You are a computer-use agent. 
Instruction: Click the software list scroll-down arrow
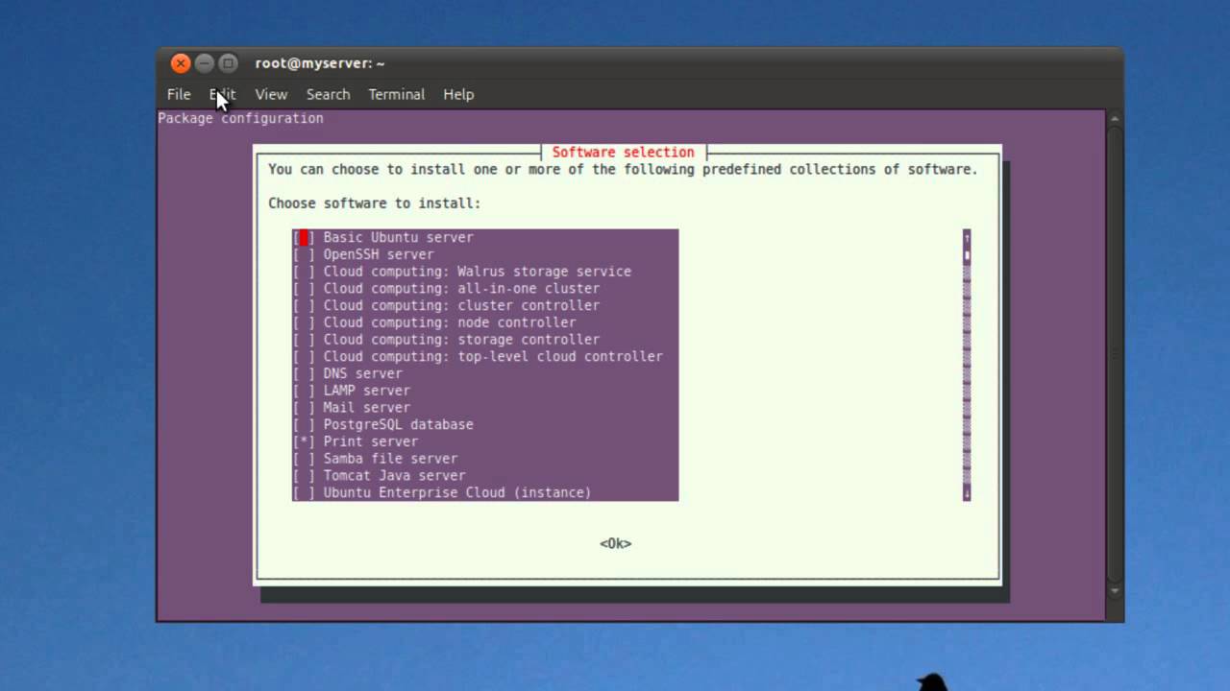click(967, 493)
